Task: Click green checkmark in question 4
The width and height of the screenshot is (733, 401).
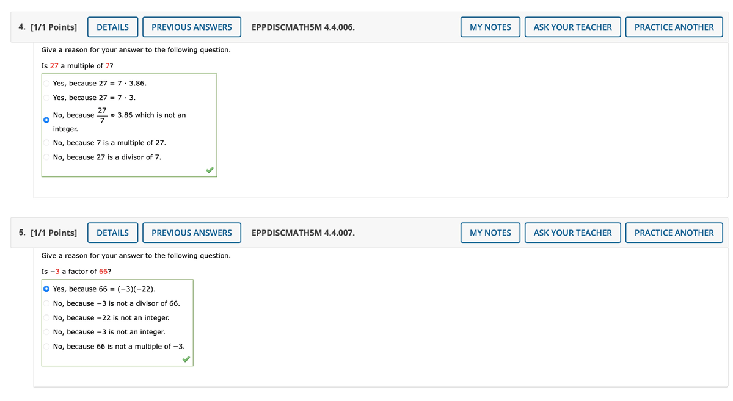Action: pos(210,170)
